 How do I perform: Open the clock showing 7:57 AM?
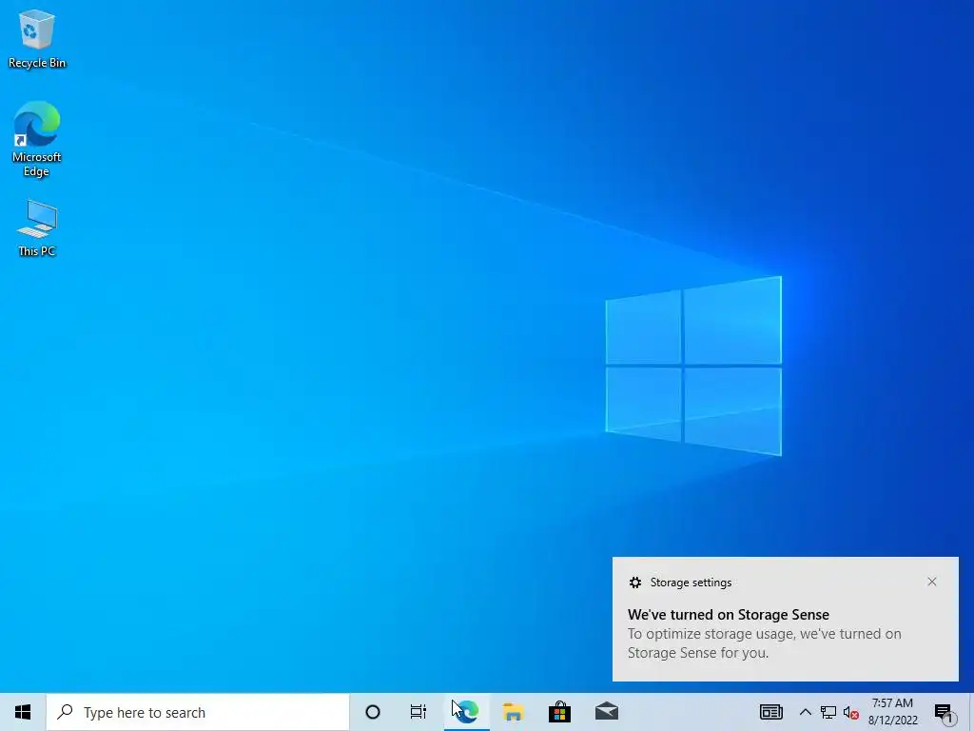[892, 712]
